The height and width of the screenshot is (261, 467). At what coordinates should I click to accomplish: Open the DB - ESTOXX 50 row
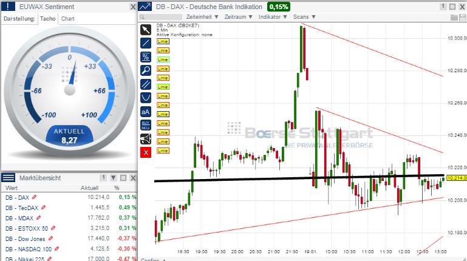pos(69,228)
